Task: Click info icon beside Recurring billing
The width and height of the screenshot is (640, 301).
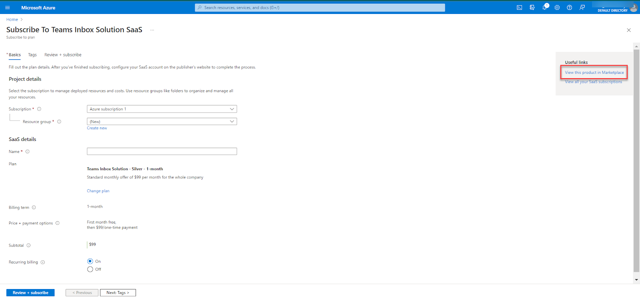Action: [x=43, y=262]
